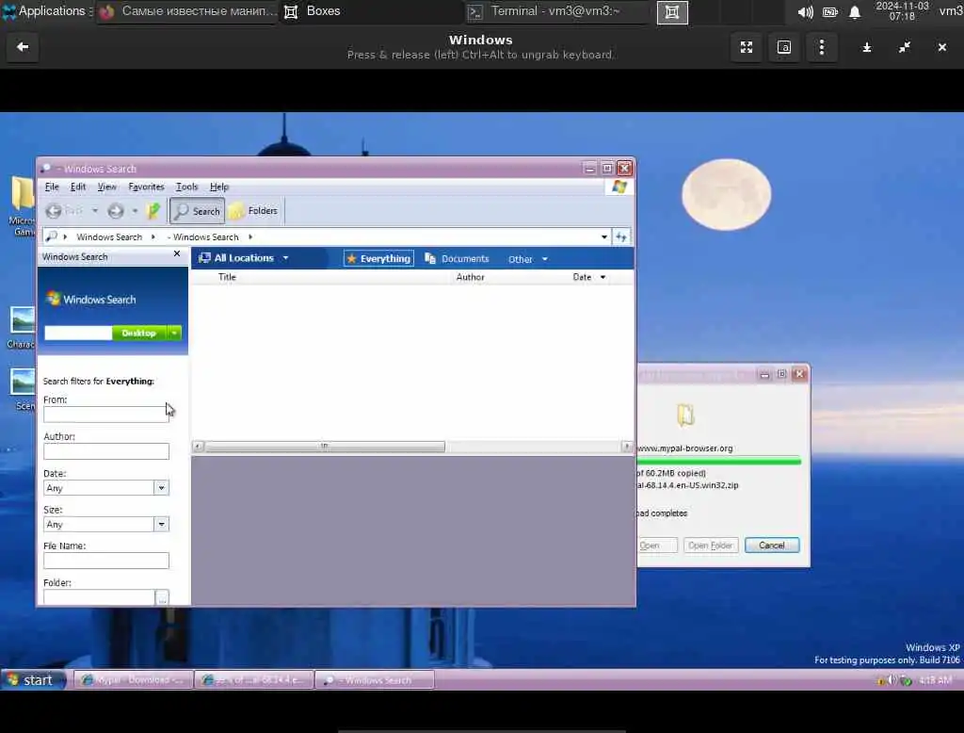This screenshot has height=733, width=964.
Task: Click the host notification bell icon
Action: click(855, 11)
